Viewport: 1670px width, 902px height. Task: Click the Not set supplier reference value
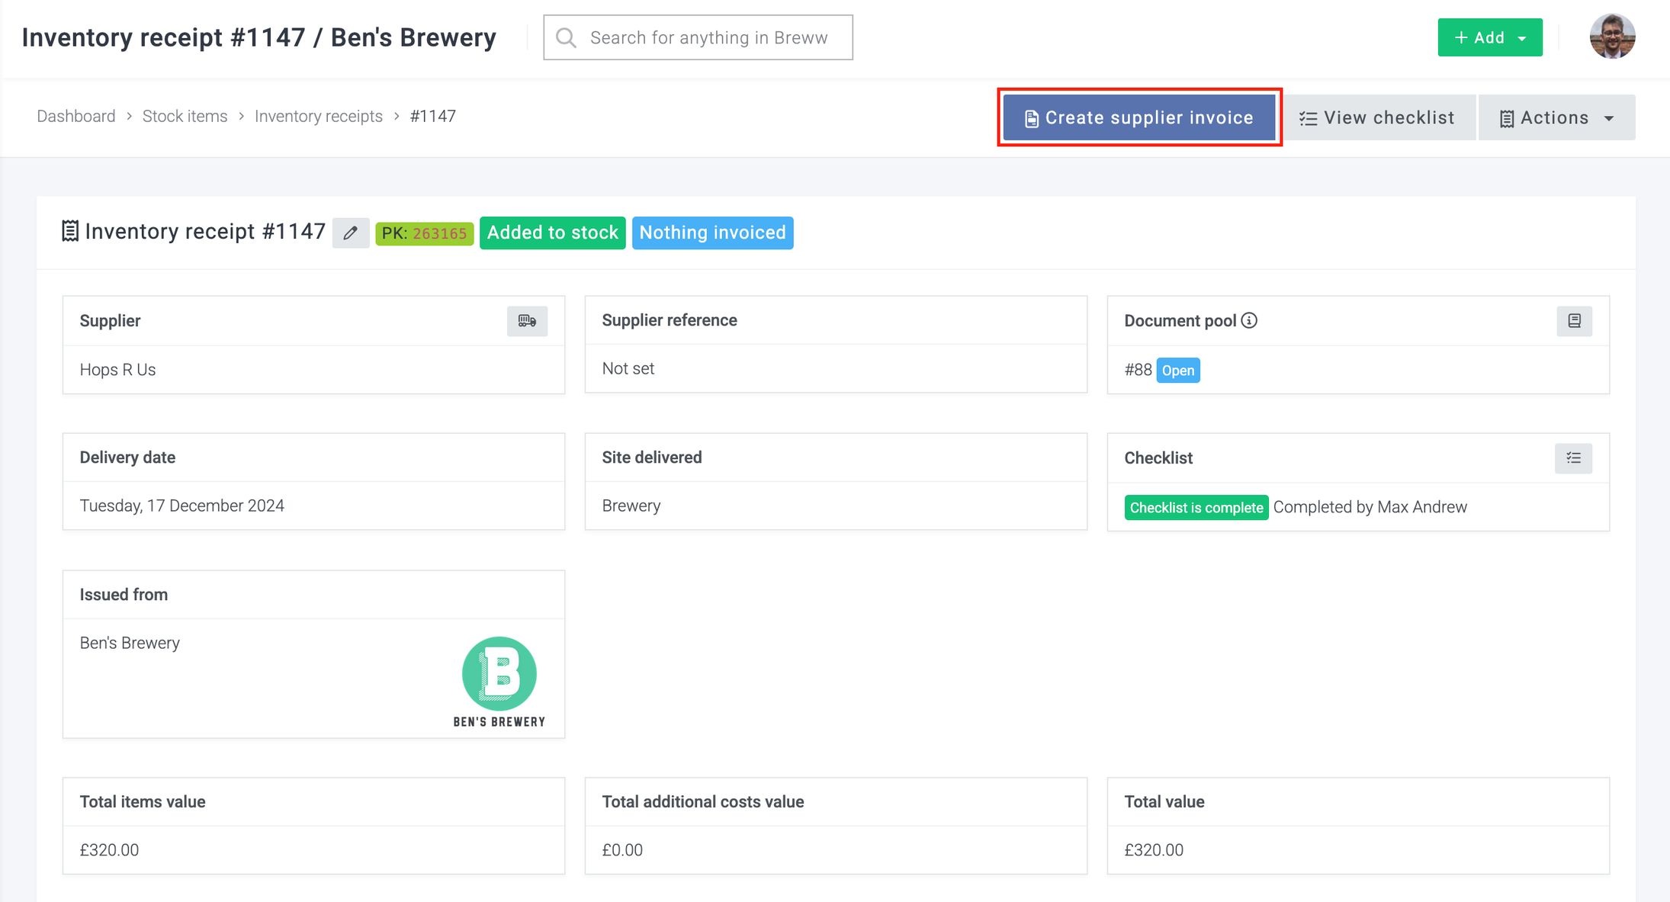pos(628,368)
